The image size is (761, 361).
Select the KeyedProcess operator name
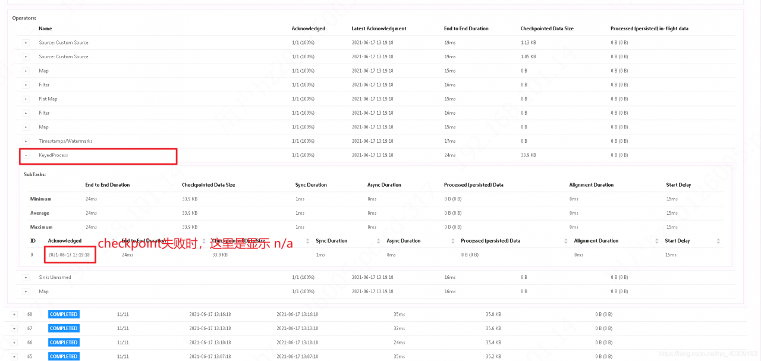click(x=54, y=155)
